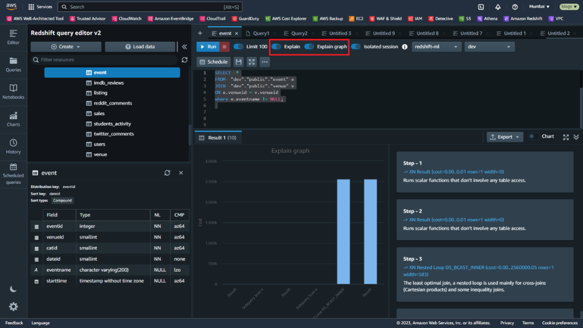Open the dev database dropdown

pyautogui.click(x=490, y=47)
